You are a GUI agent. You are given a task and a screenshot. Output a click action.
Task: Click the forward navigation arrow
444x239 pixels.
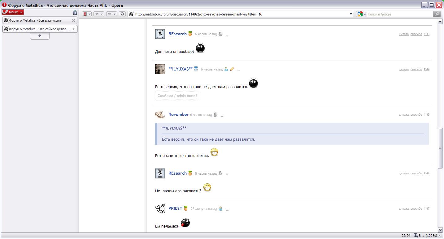click(x=109, y=14)
